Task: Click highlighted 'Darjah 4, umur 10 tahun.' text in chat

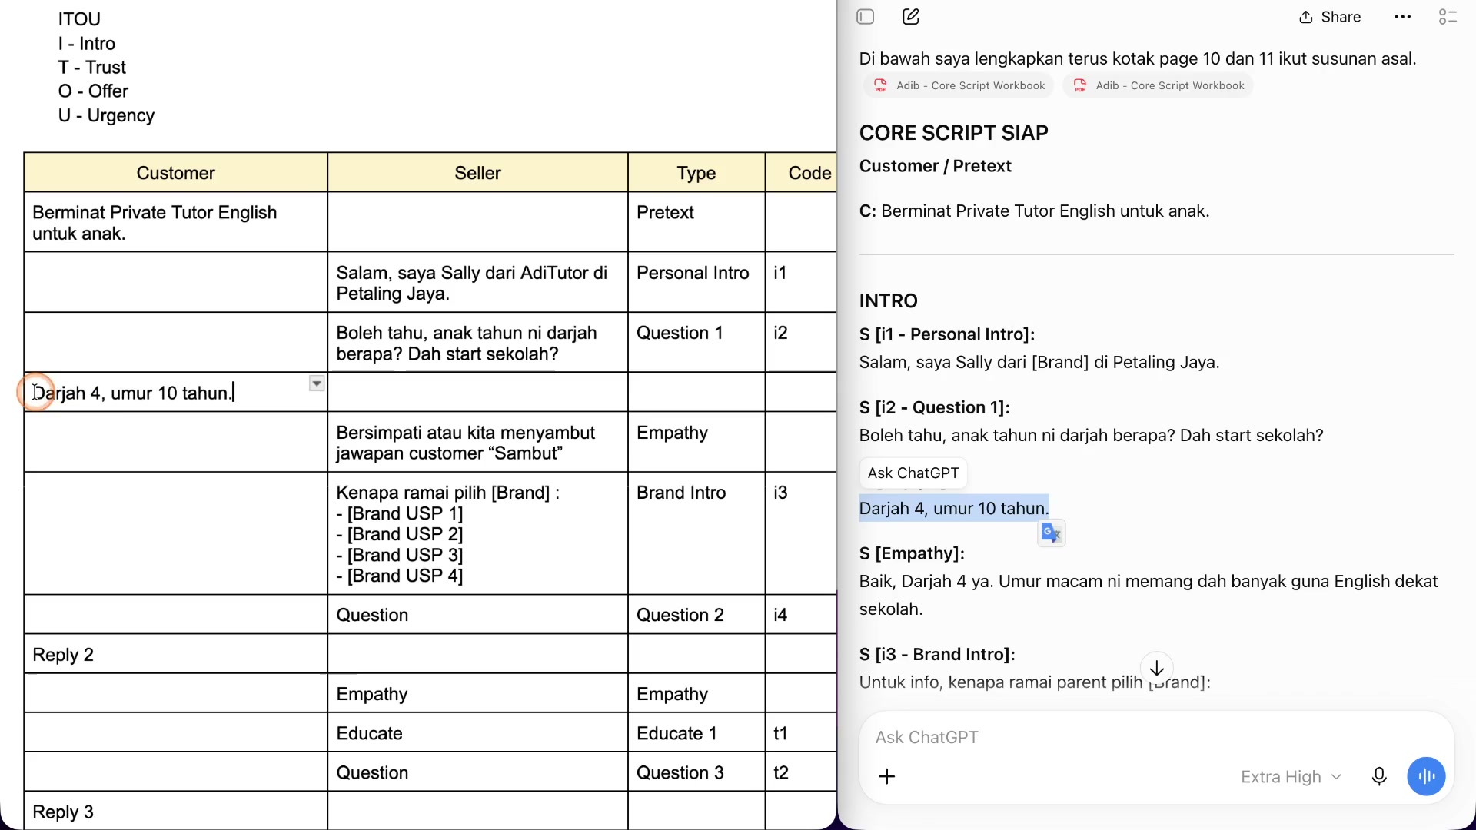Action: click(x=954, y=508)
